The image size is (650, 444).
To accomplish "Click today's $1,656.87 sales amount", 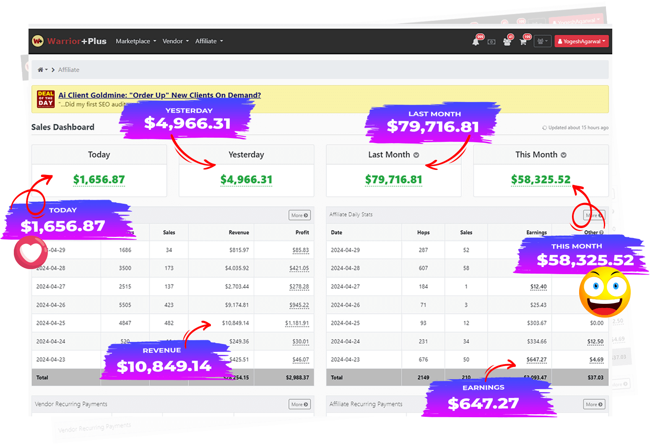I will click(99, 180).
